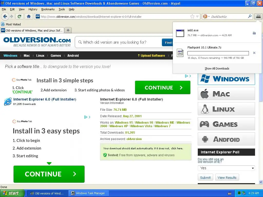Click the Internet Explorer logo icon
Screen dimensions: 263x197
point(8,102)
